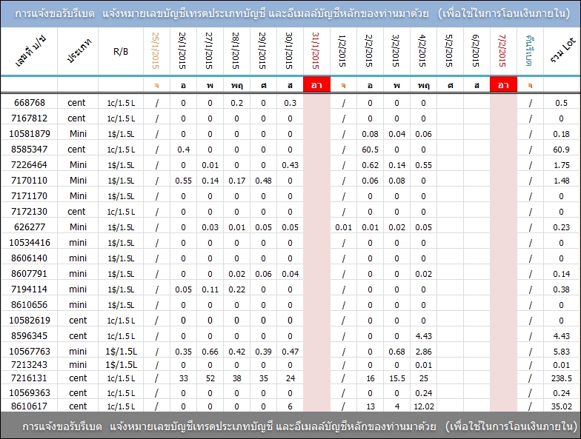This screenshot has width=581, height=439.
Task: Click account number 7216131
Action: point(30,378)
